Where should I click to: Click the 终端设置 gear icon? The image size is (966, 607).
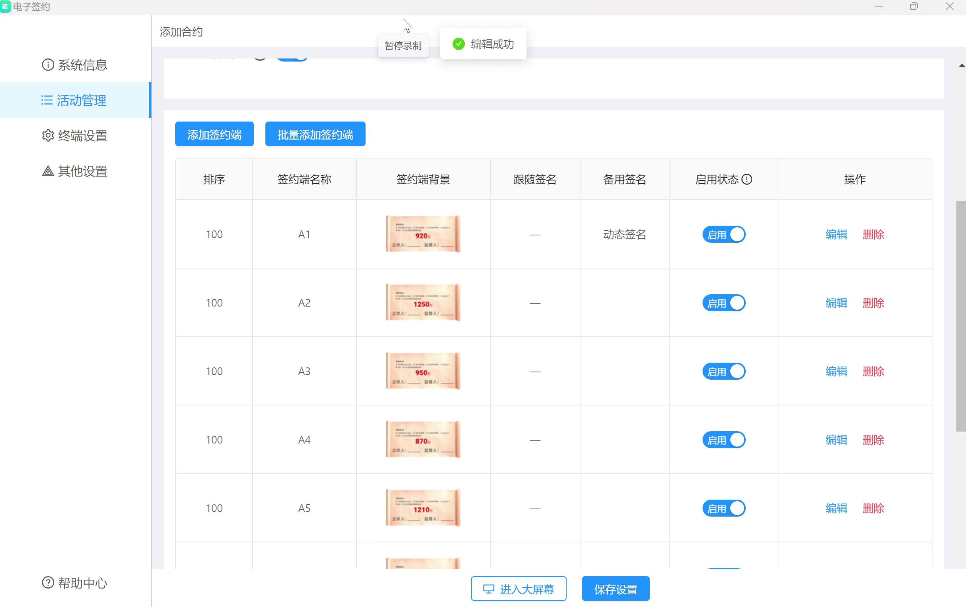[48, 135]
